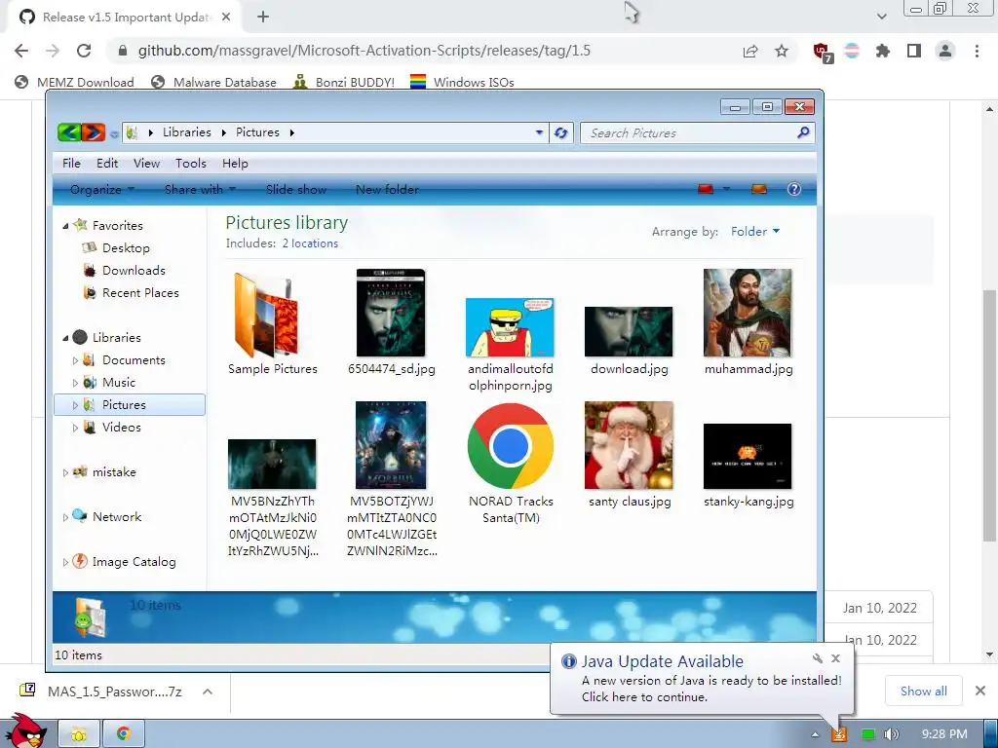Open the File menu
Viewport: 998px width, 748px height.
click(x=71, y=164)
